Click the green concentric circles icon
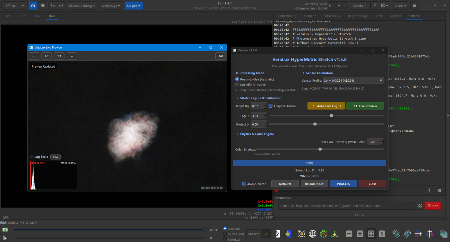This screenshot has width=450, height=242. pyautogui.click(x=324, y=234)
